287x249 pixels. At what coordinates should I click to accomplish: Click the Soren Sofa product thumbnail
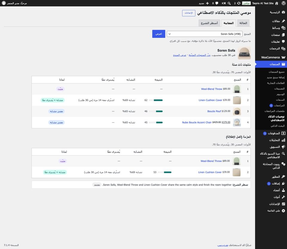pos(244,53)
